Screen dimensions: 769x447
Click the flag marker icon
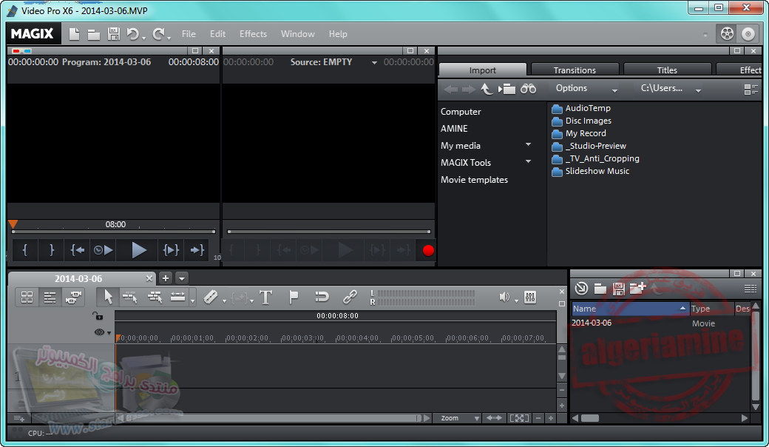294,297
